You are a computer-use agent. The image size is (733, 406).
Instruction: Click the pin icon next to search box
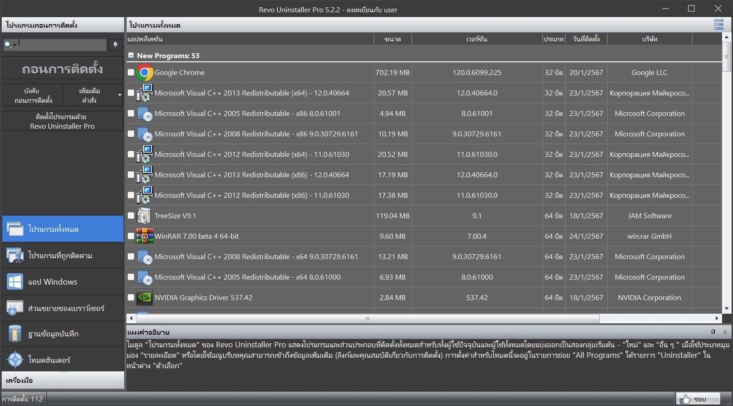[115, 45]
